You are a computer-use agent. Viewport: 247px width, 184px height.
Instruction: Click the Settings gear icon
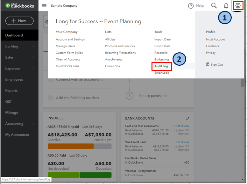pos(238,6)
